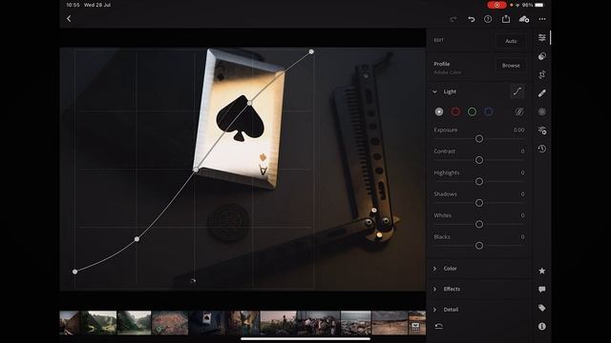This screenshot has width=611, height=343.
Task: Open the three-dot more options menu
Action: pyautogui.click(x=542, y=19)
